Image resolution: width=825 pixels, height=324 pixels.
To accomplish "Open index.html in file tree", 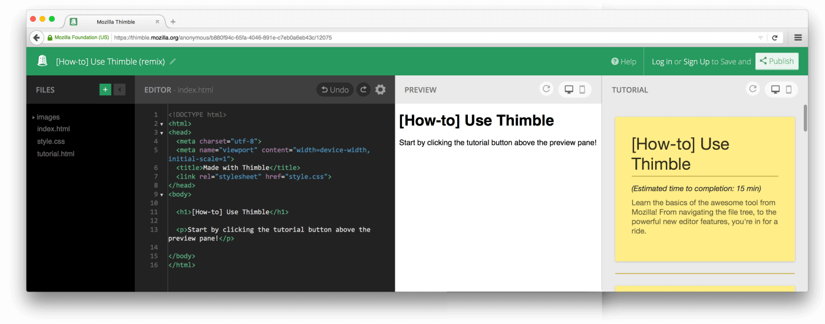I will click(x=54, y=128).
